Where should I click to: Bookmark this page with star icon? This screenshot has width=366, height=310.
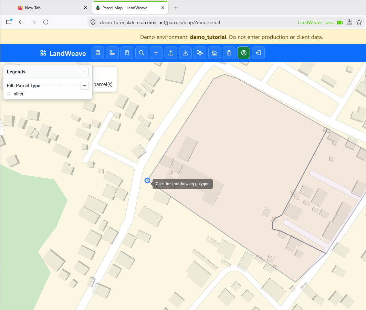[359, 22]
